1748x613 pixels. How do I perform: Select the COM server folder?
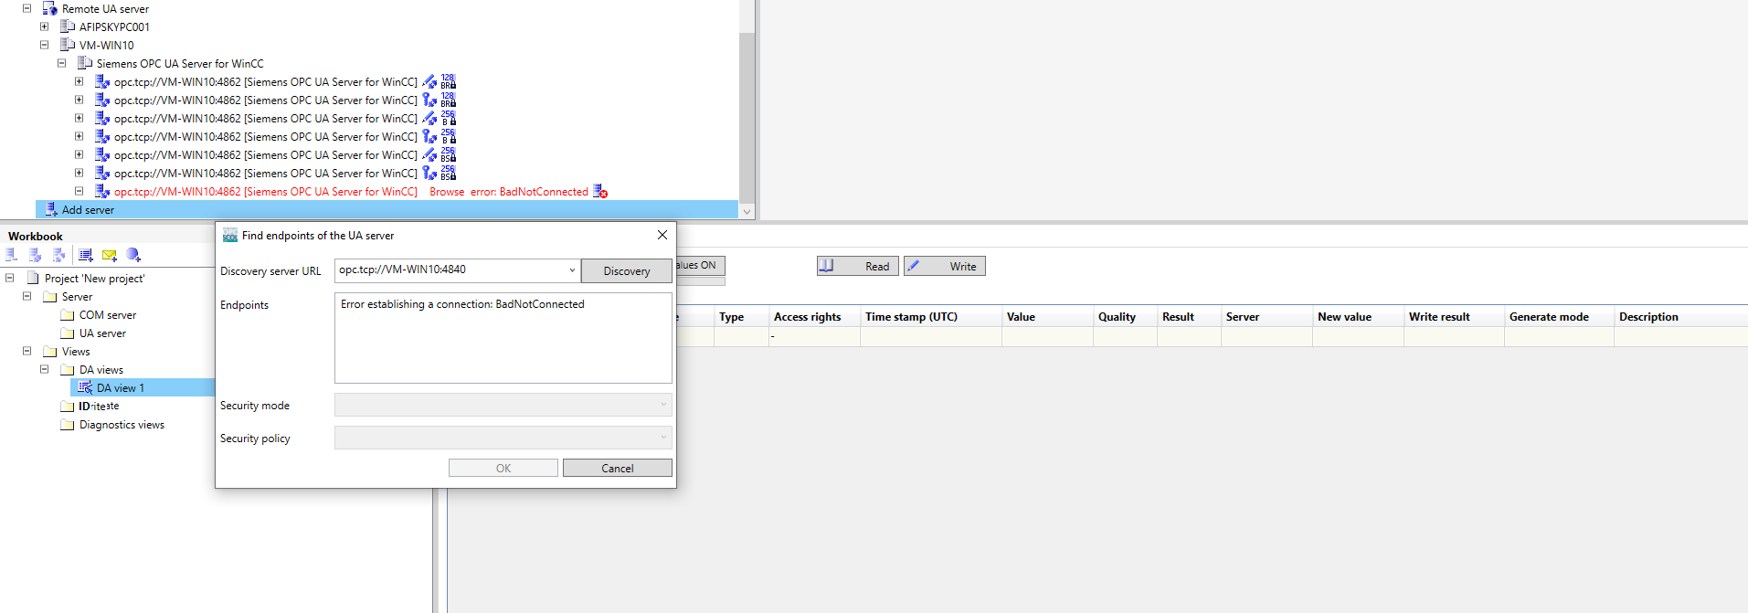(x=107, y=314)
